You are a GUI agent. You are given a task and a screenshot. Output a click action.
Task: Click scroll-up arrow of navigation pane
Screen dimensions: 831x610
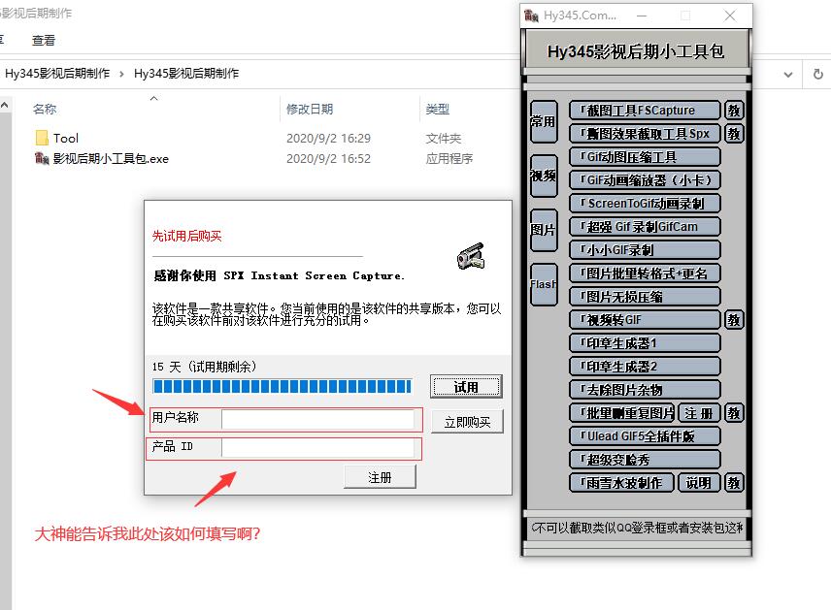(x=5, y=106)
